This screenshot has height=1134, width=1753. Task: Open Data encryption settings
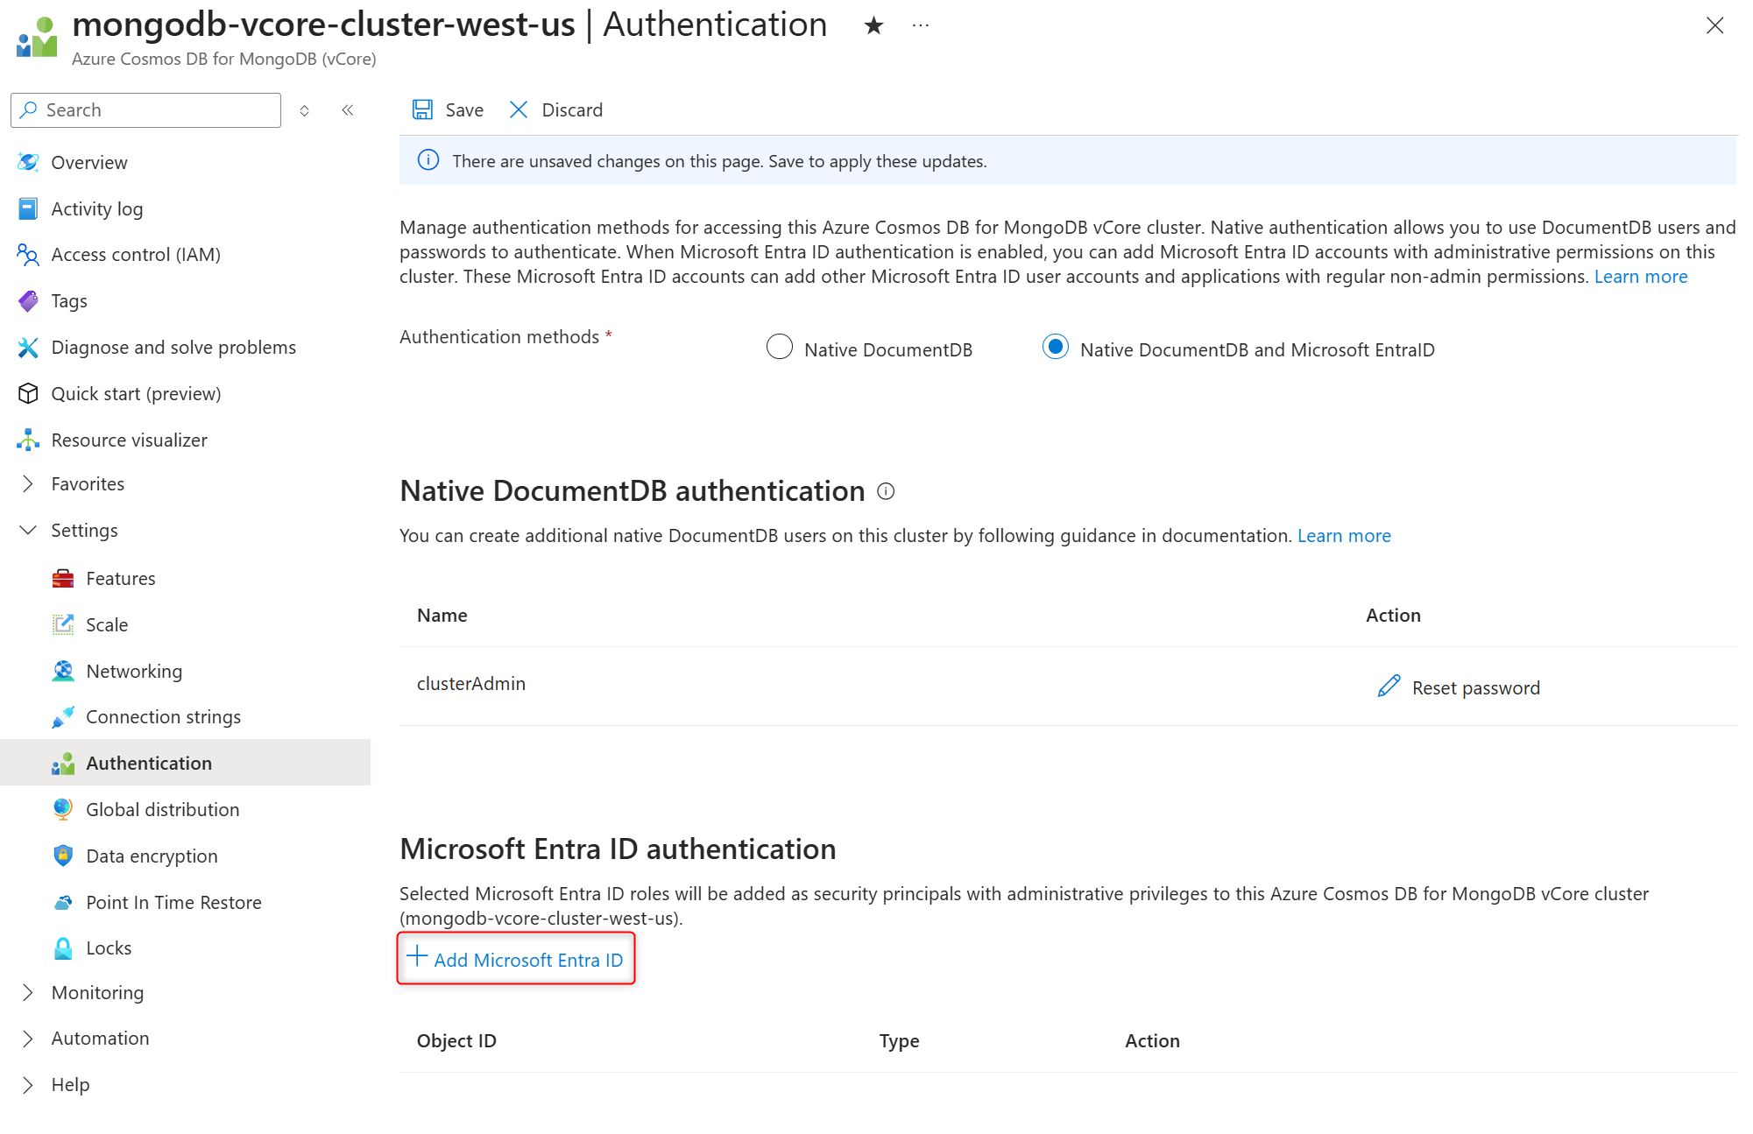[152, 856]
